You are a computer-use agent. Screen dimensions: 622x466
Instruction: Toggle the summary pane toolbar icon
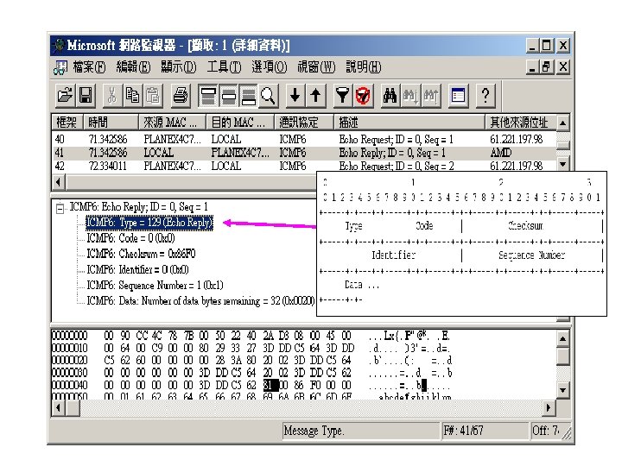pyautogui.click(x=208, y=96)
